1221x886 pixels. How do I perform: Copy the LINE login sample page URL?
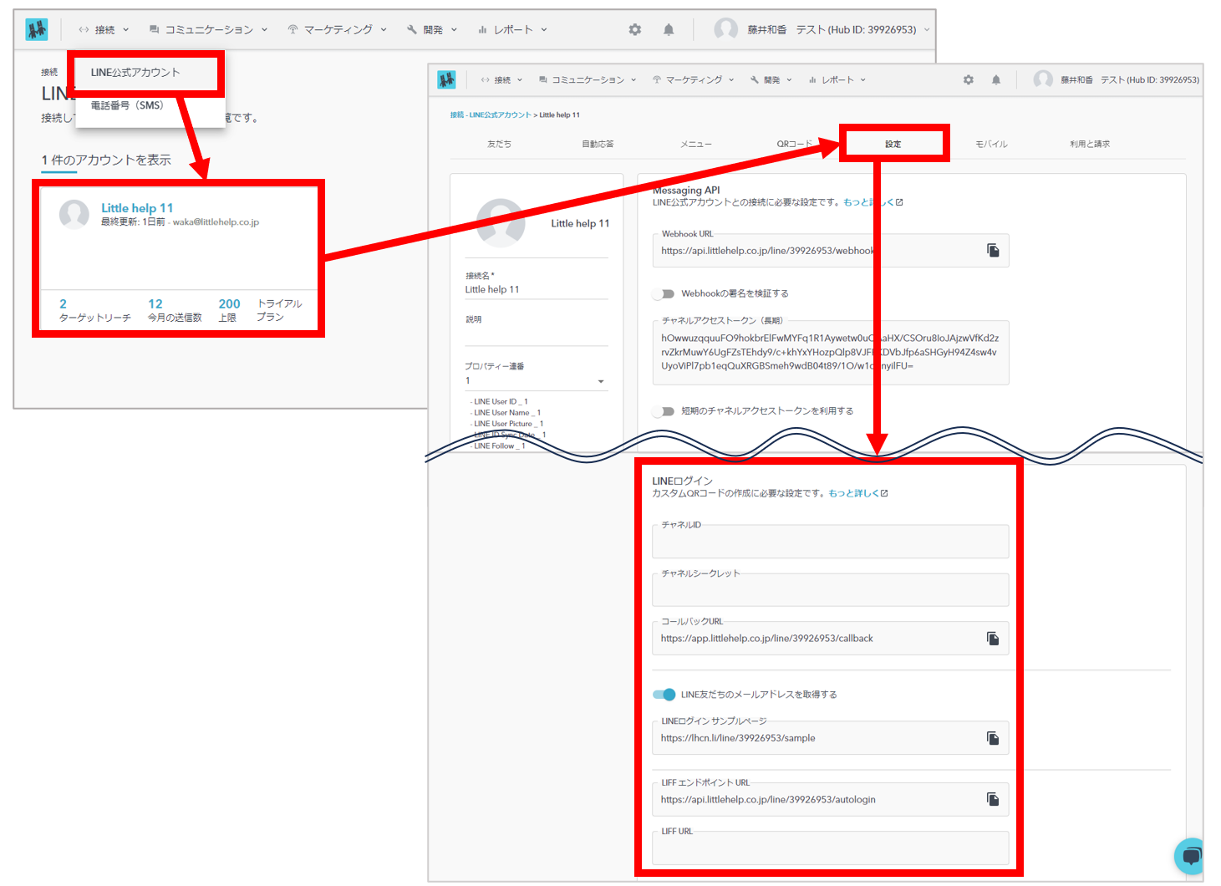tap(993, 738)
